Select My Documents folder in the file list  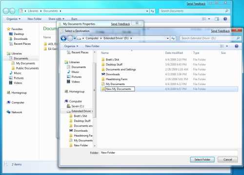pos(115,84)
